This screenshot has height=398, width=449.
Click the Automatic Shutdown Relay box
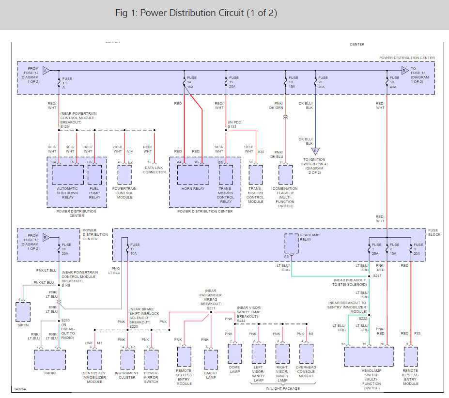pos(68,175)
